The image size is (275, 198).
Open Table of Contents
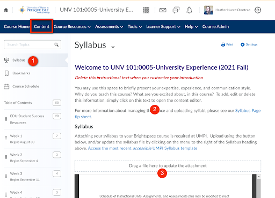tap(18, 103)
